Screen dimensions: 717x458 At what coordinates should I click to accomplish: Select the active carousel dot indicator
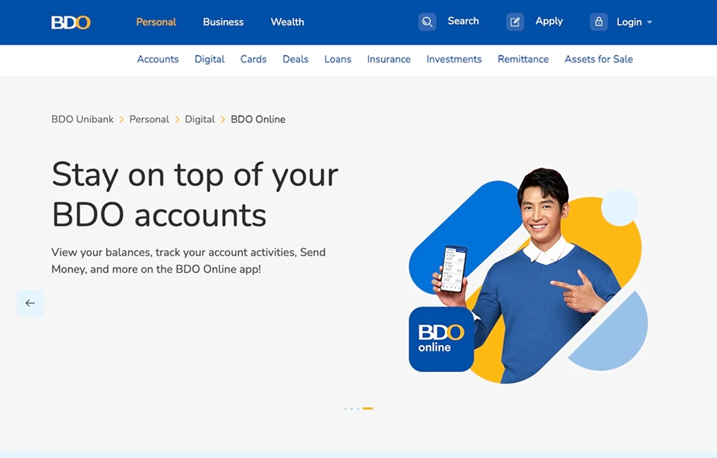(367, 408)
